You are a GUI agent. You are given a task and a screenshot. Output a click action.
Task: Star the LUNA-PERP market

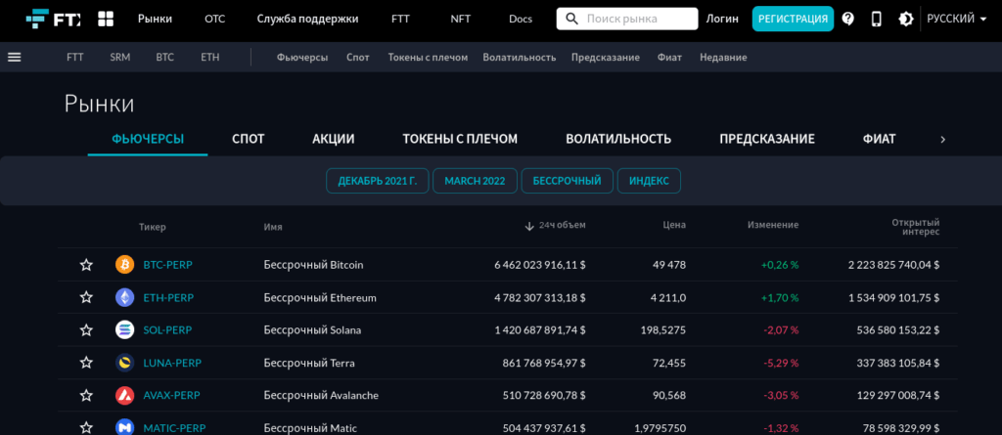click(86, 363)
